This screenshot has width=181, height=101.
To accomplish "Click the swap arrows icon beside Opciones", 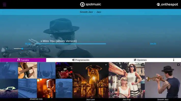I will pyautogui.click(x=135, y=60).
